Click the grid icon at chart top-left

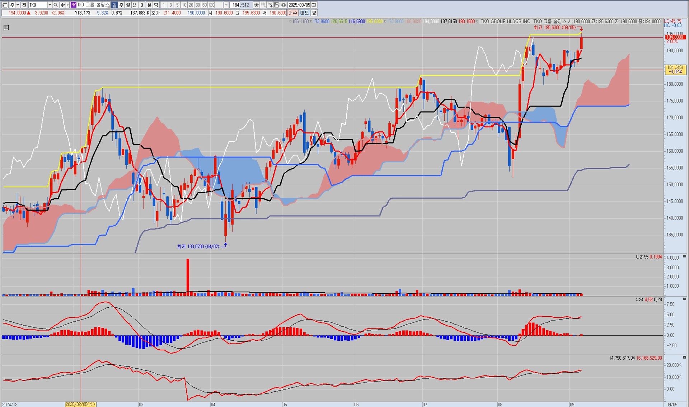(x=6, y=28)
